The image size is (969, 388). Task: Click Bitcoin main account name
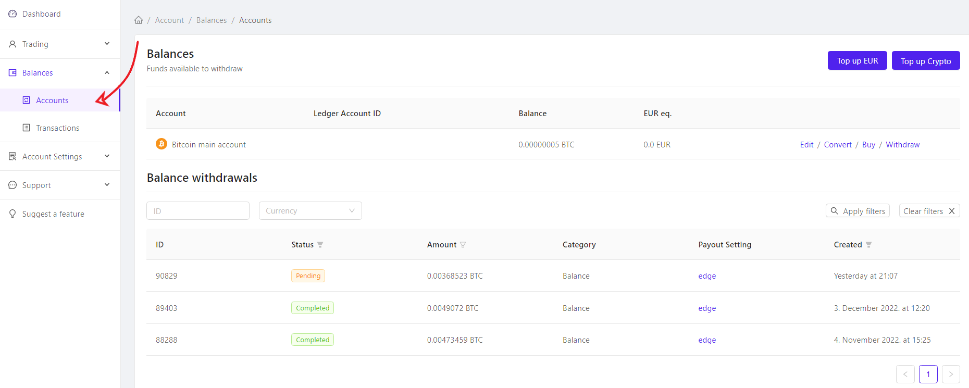(x=209, y=145)
